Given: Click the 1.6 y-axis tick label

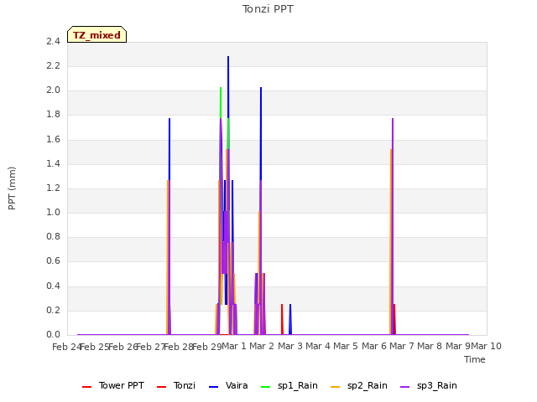Looking at the screenshot, I should [53, 139].
